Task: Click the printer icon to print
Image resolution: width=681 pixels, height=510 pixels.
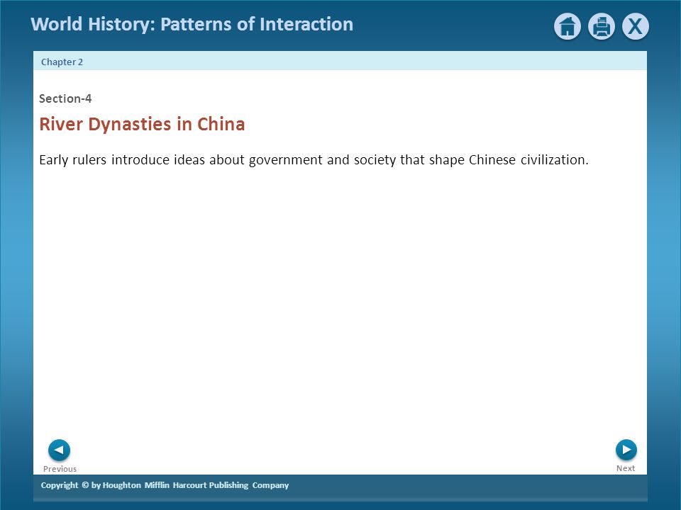Action: pyautogui.click(x=601, y=26)
